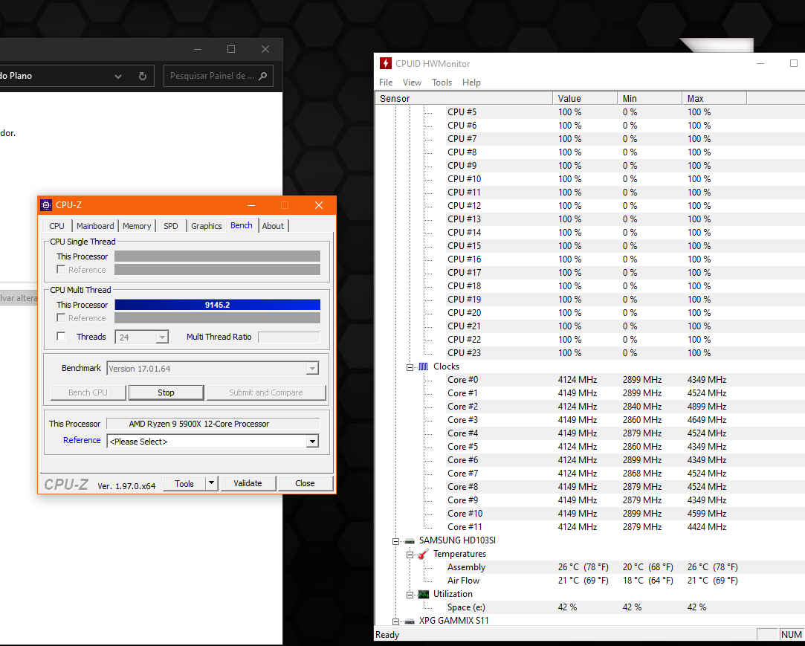The width and height of the screenshot is (805, 646).
Task: Switch to the Memory tab
Action: tap(137, 226)
